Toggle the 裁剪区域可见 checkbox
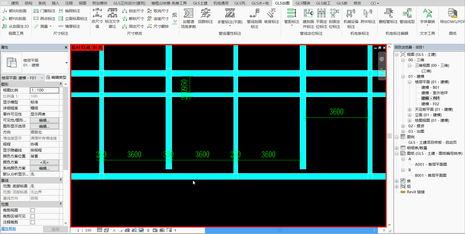The height and width of the screenshot is (234, 465). pyautogui.click(x=33, y=216)
